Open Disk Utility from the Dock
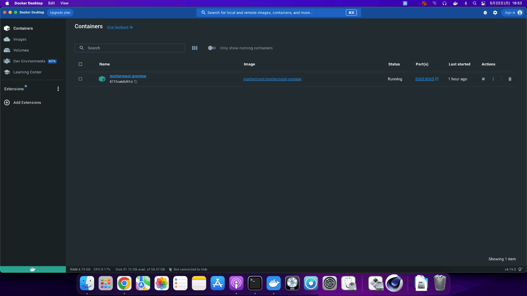 (x=349, y=283)
